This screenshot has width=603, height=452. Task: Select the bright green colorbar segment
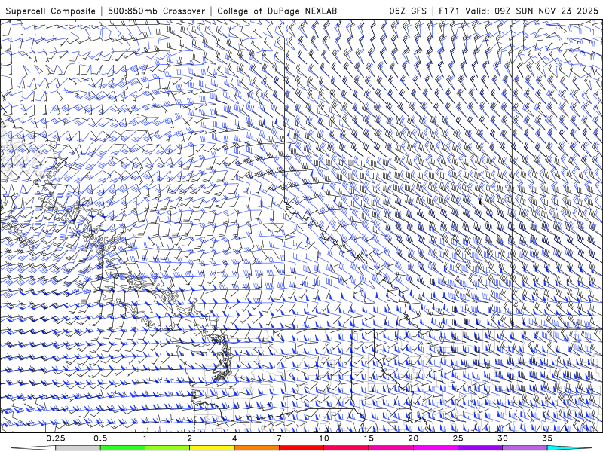pos(123,448)
